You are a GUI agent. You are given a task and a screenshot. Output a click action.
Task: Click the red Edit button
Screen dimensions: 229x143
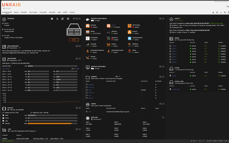pos(74,40)
